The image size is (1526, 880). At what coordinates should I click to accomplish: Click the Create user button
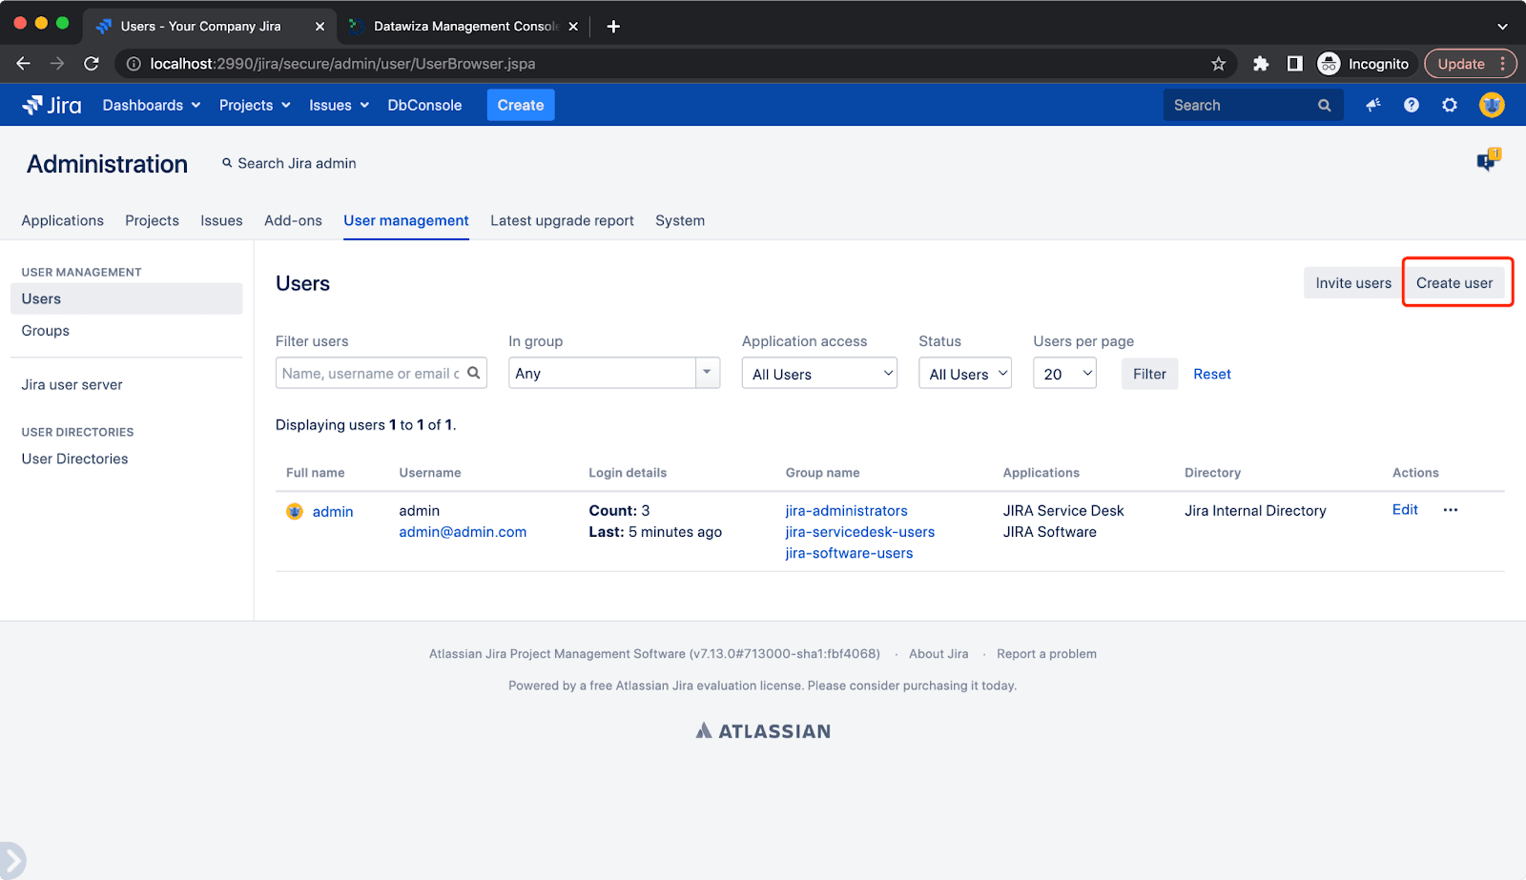[1454, 283]
